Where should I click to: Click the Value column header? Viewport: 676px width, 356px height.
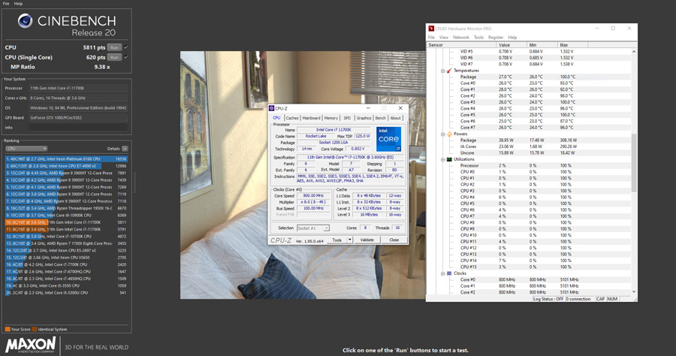[512, 45]
